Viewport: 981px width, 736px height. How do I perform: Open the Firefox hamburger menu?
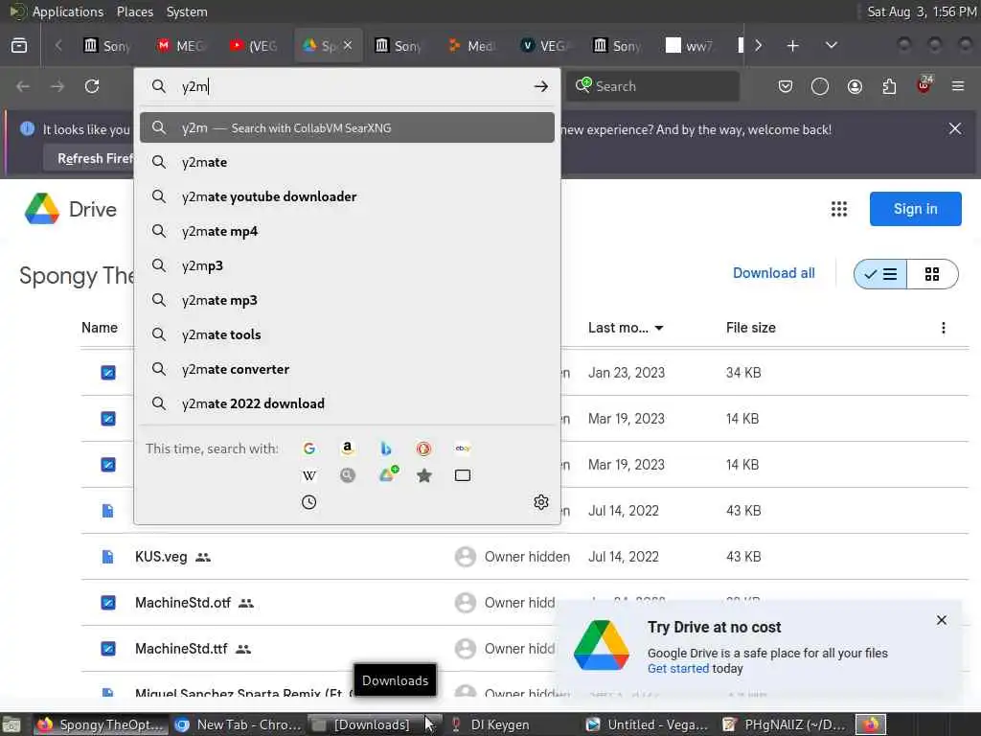click(x=958, y=86)
